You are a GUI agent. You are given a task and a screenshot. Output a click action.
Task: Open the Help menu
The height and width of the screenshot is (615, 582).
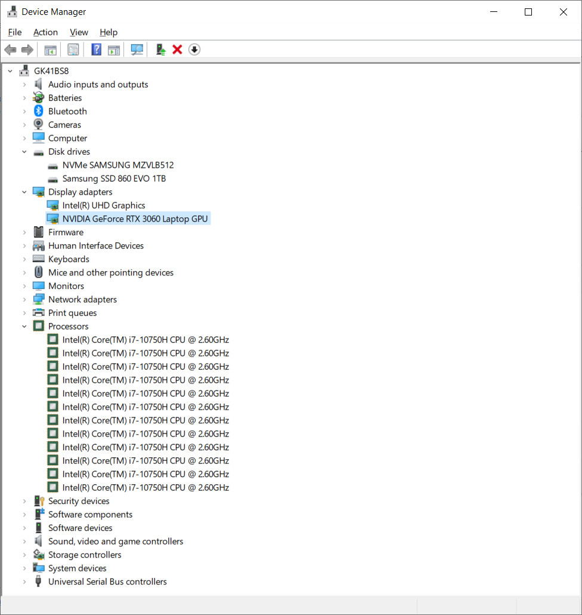(x=109, y=32)
